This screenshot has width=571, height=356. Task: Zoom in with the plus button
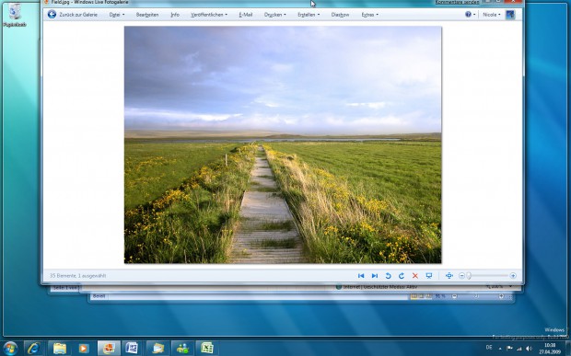(x=513, y=276)
